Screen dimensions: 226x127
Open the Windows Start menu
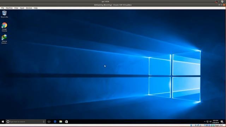3,122
